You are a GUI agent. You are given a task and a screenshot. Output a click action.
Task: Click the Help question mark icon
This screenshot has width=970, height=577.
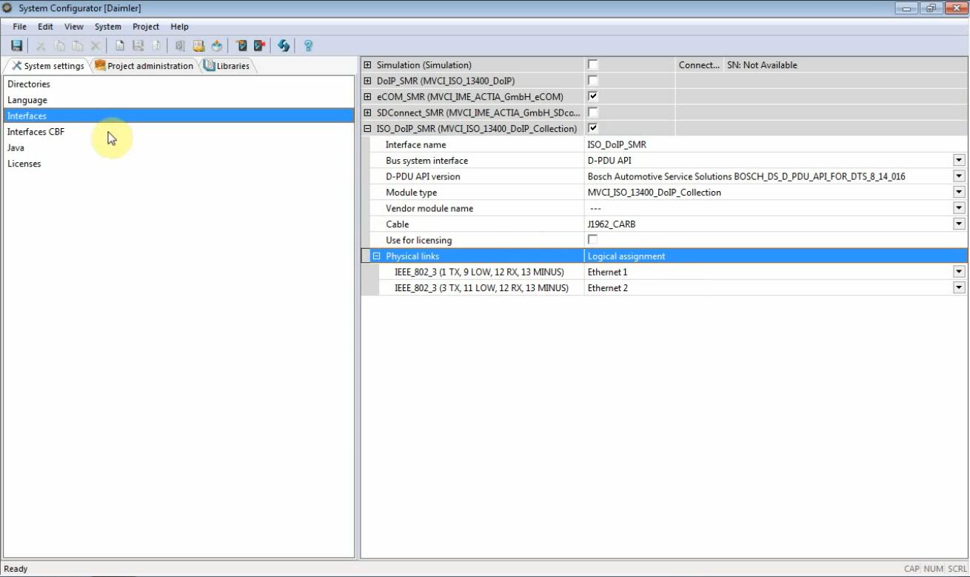click(309, 46)
